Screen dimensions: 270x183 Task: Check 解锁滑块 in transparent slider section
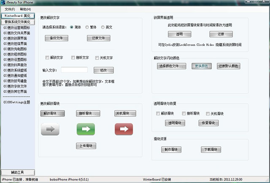click(158, 113)
